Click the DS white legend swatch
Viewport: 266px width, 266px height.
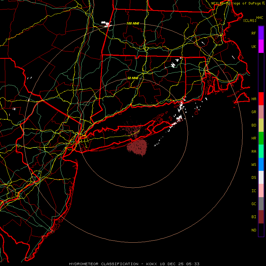tap(261, 177)
